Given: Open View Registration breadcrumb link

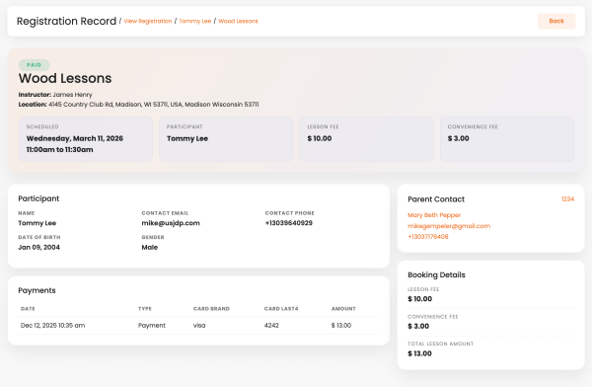Looking at the screenshot, I should pyautogui.click(x=148, y=21).
